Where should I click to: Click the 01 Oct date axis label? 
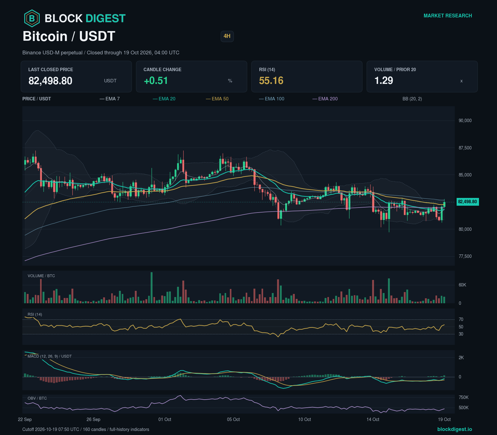[x=165, y=419]
